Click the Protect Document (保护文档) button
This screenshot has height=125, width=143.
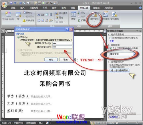point(94,17)
